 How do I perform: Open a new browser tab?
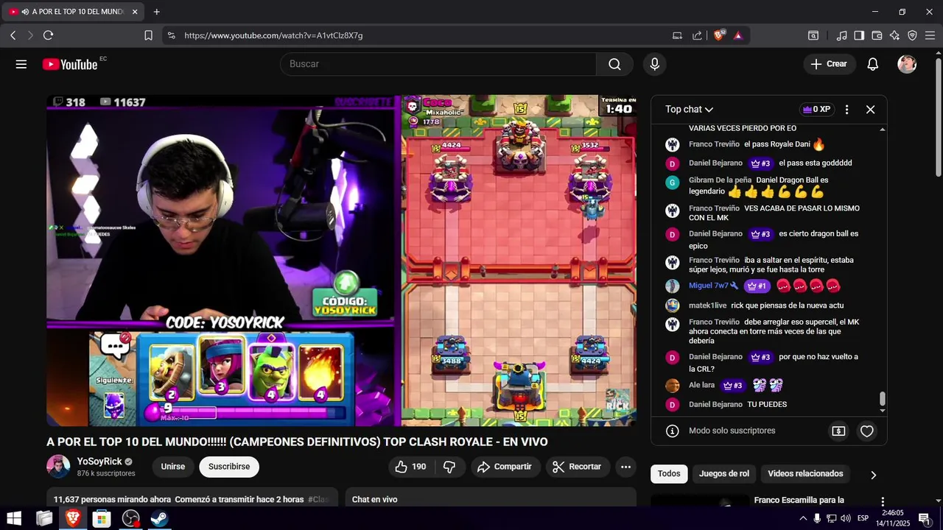pyautogui.click(x=157, y=12)
